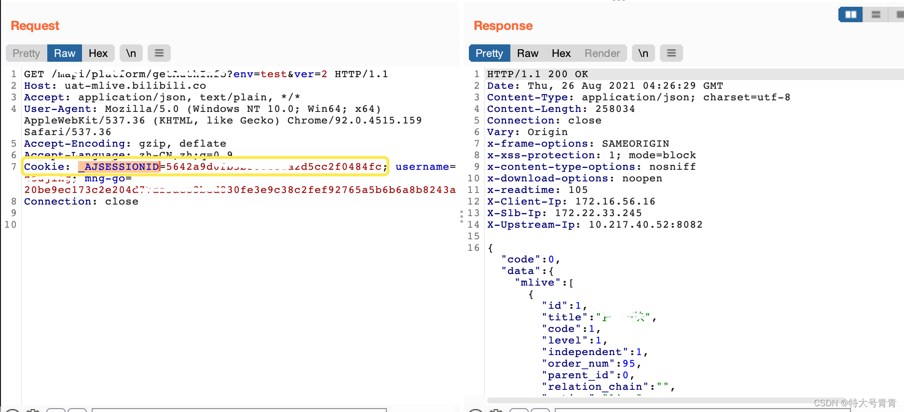The width and height of the screenshot is (904, 412).
Task: Switch Response view to Raw tab
Action: click(x=528, y=53)
